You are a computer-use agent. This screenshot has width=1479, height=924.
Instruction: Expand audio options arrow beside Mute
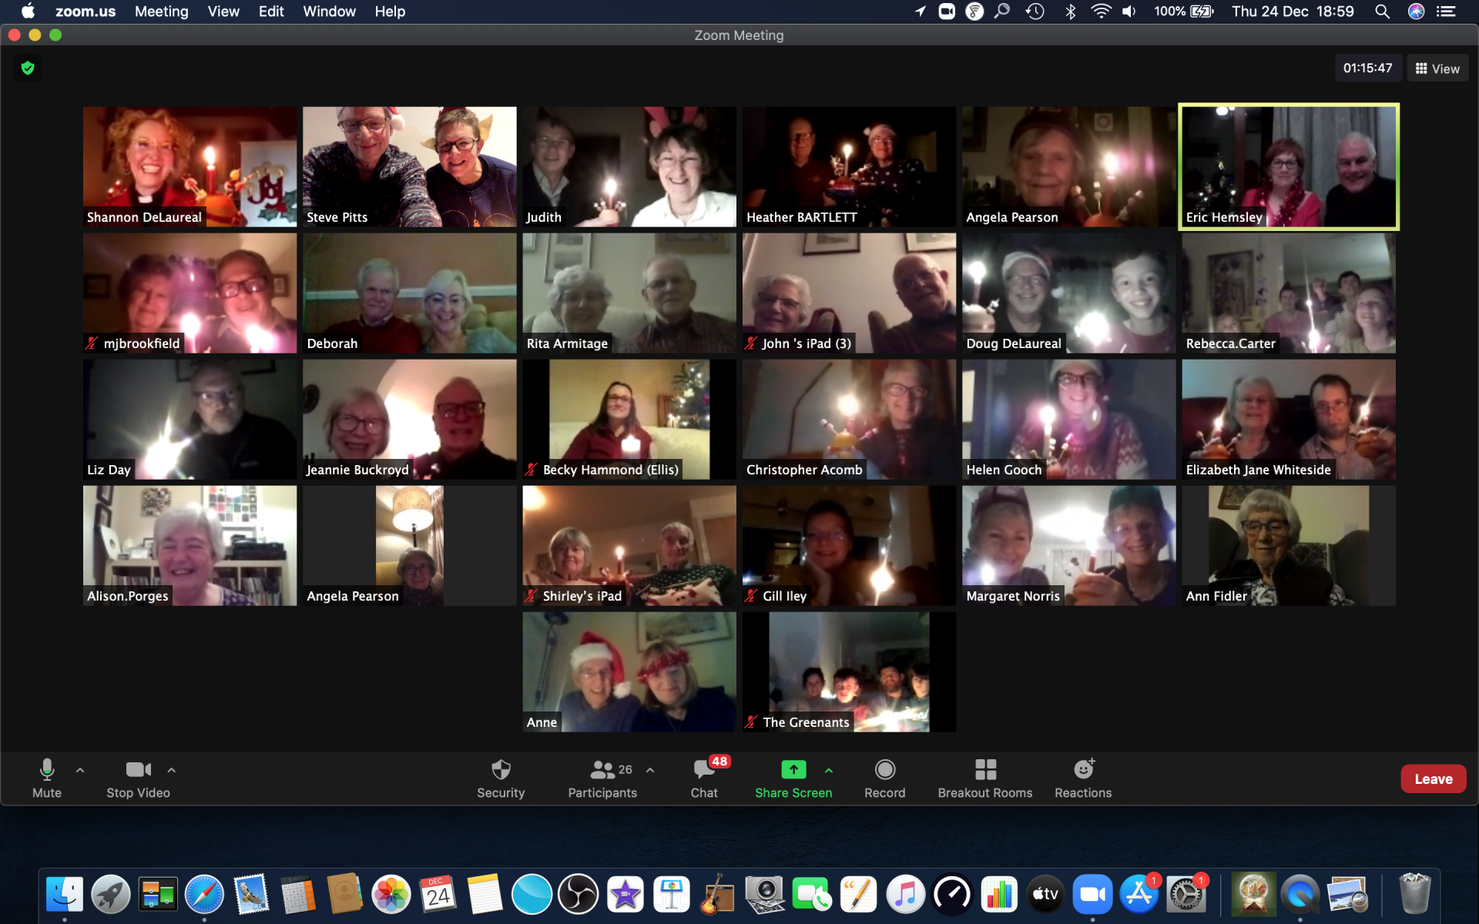click(80, 770)
